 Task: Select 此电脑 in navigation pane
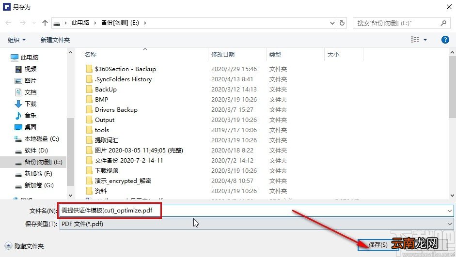25,57
